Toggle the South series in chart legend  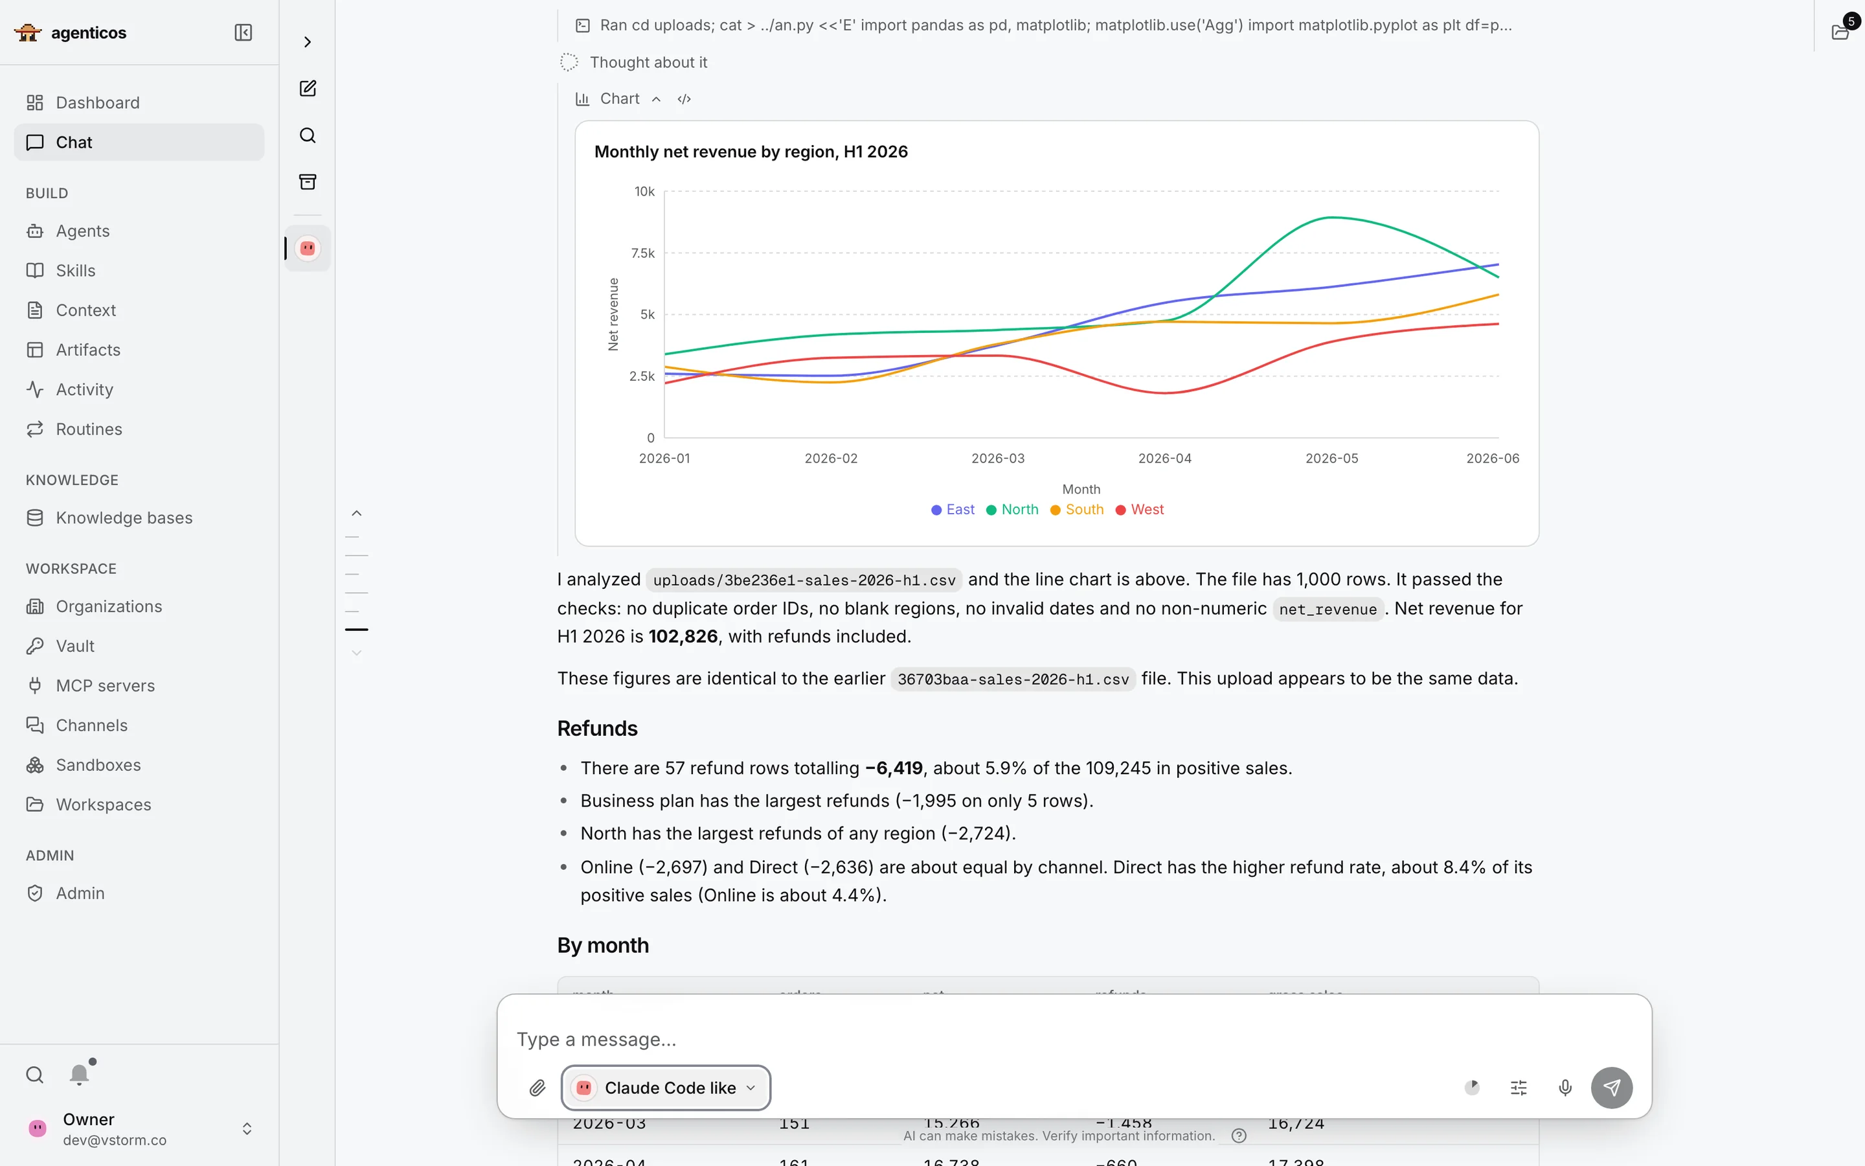pyautogui.click(x=1077, y=509)
